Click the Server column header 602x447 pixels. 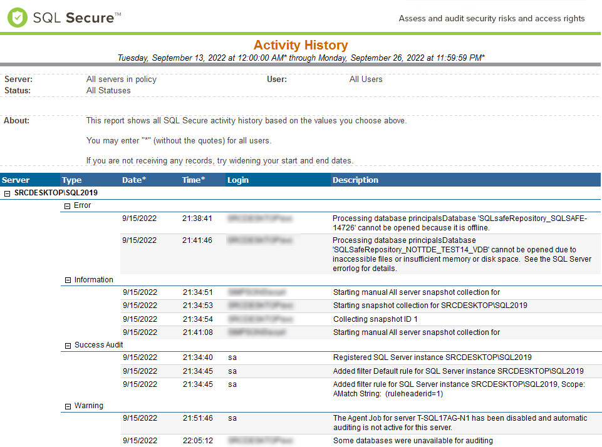coord(16,180)
